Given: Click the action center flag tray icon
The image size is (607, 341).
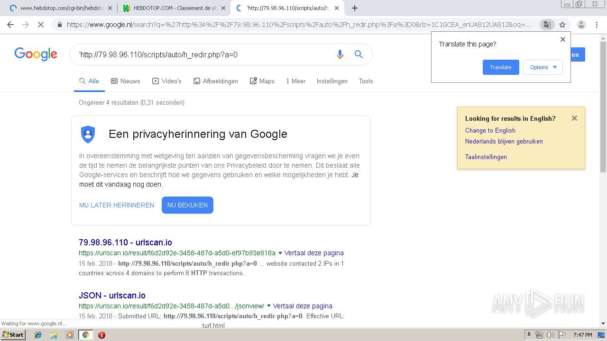Looking at the screenshot, I should pyautogui.click(x=562, y=335).
